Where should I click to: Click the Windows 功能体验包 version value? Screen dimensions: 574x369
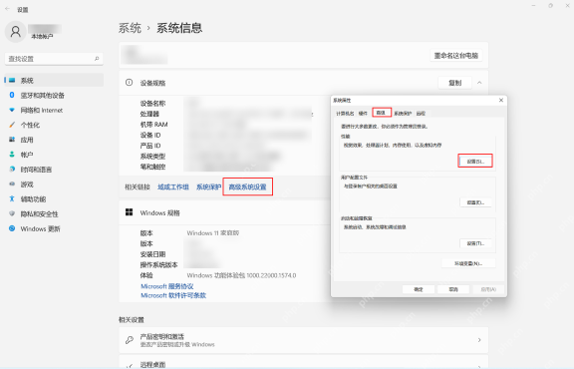[x=241, y=275]
